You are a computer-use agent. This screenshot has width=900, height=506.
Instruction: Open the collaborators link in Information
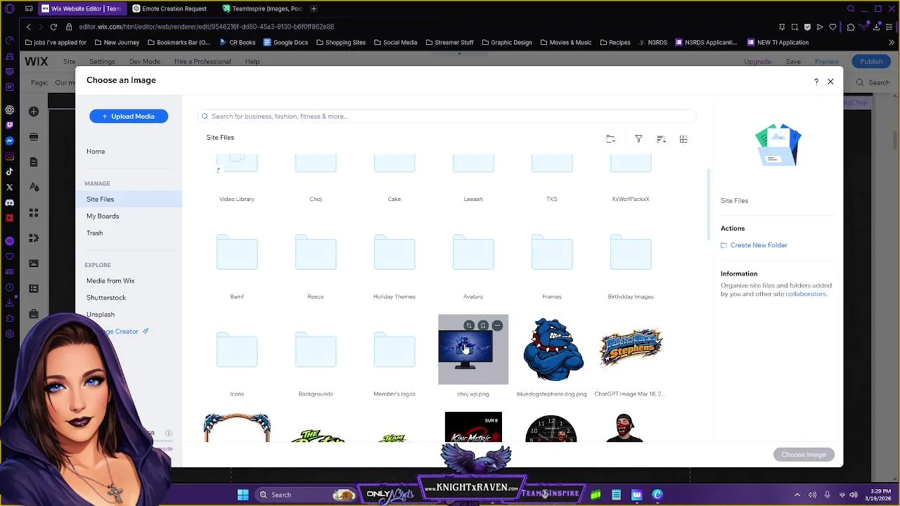[806, 294]
